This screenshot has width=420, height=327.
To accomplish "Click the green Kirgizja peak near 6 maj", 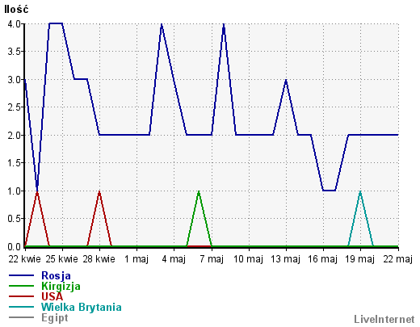I will click(x=199, y=191).
